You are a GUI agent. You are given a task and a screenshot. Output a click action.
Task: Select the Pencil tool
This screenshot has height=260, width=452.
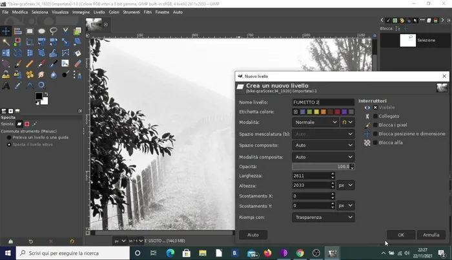(x=30, y=63)
